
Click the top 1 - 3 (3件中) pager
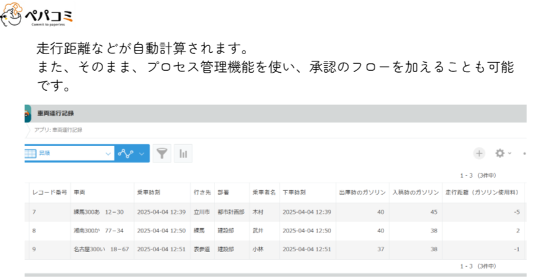point(478,175)
